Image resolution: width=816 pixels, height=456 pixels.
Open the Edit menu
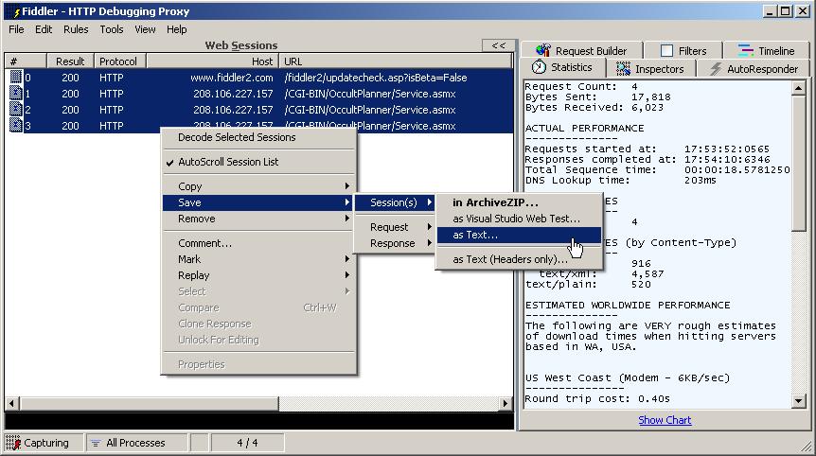pos(44,29)
